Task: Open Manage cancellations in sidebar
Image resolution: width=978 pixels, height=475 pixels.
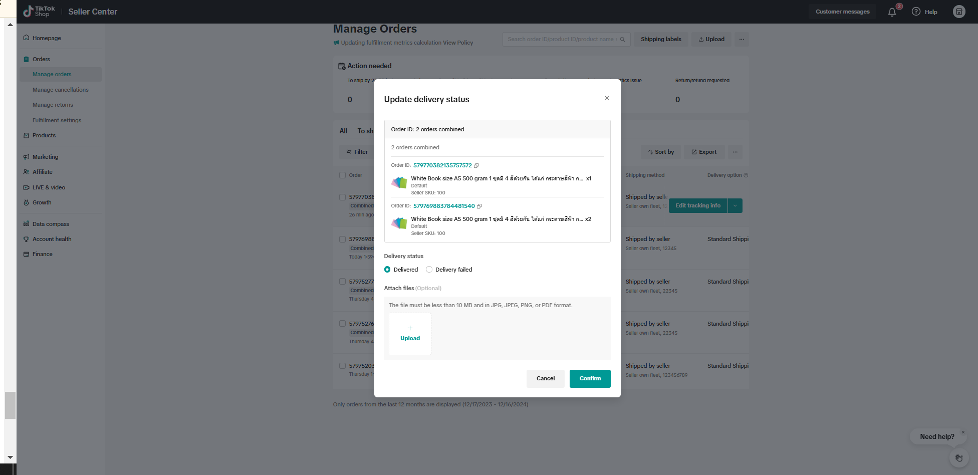Action: click(x=60, y=90)
